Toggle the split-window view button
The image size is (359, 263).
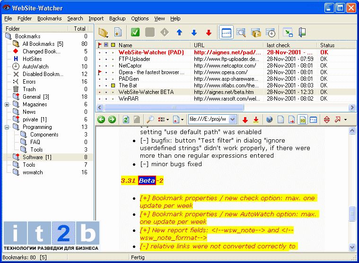[226, 33]
